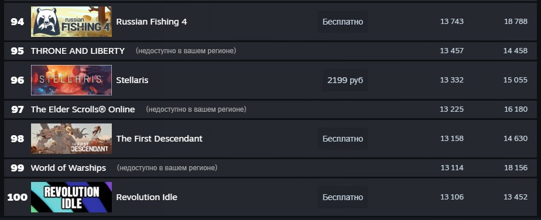The width and height of the screenshot is (541, 220).
Task: Click Бесплатно price for The First Descendant
Action: pos(343,139)
